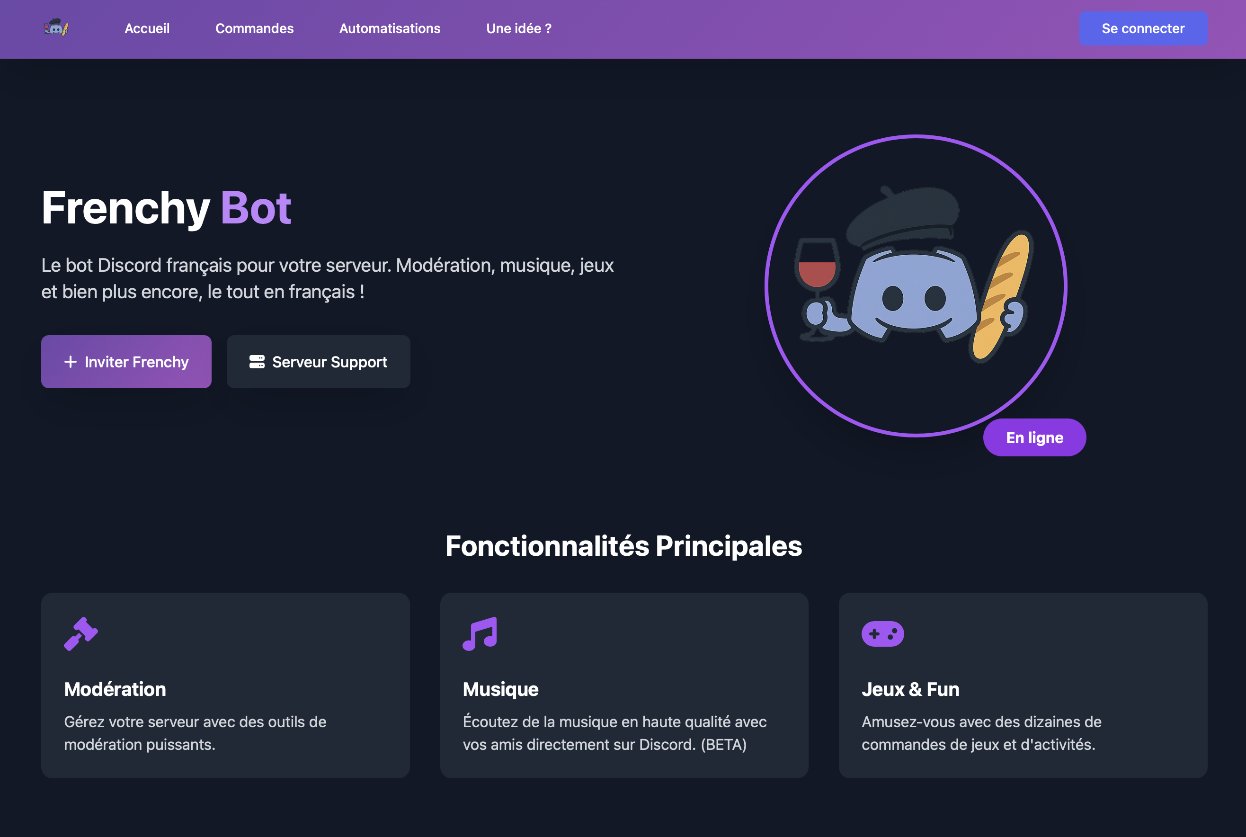This screenshot has width=1246, height=837.
Task: Click the Frenchy Bot main heading
Action: click(x=167, y=208)
